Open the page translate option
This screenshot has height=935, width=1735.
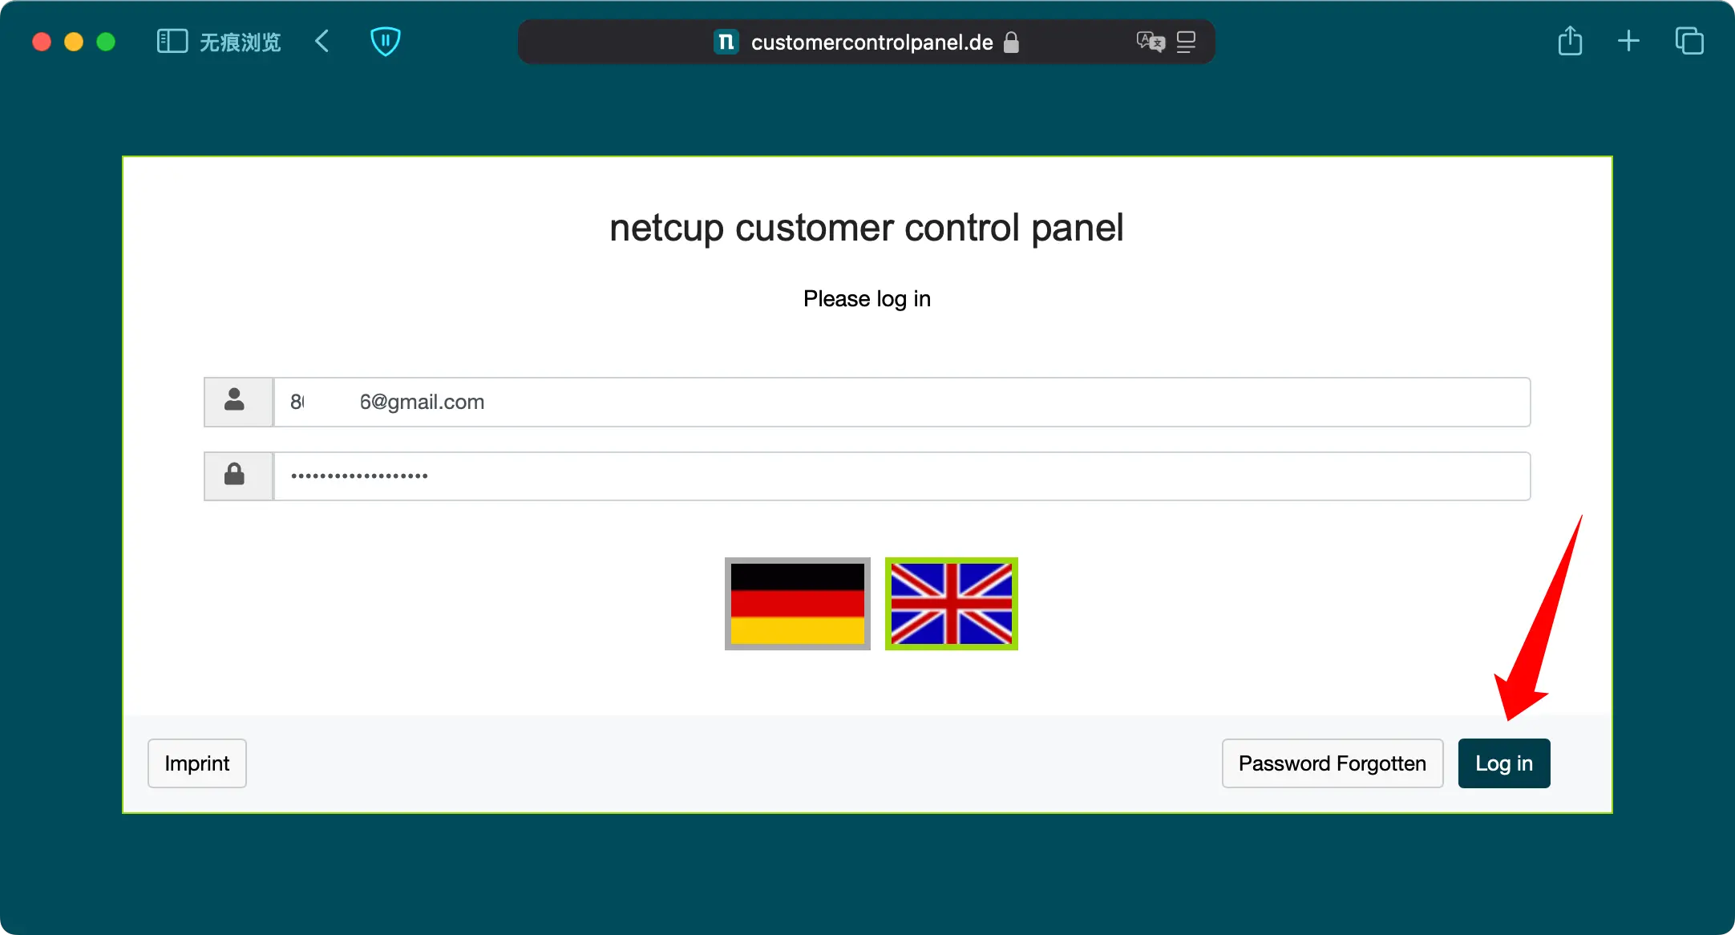[x=1151, y=42]
